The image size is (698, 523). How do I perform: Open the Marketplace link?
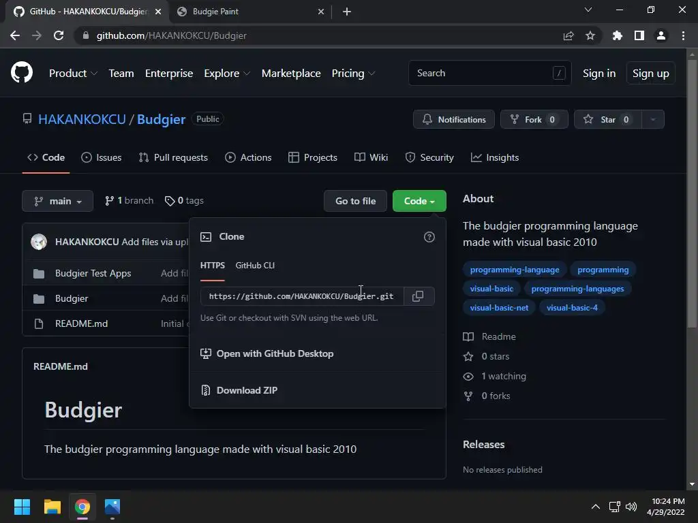click(x=291, y=74)
